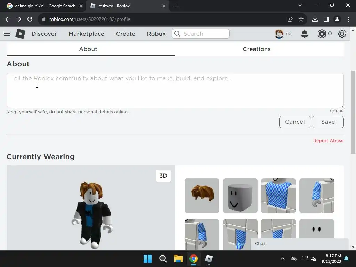This screenshot has width=356, height=267.
Task: View the site padlock information
Action: coord(44,19)
